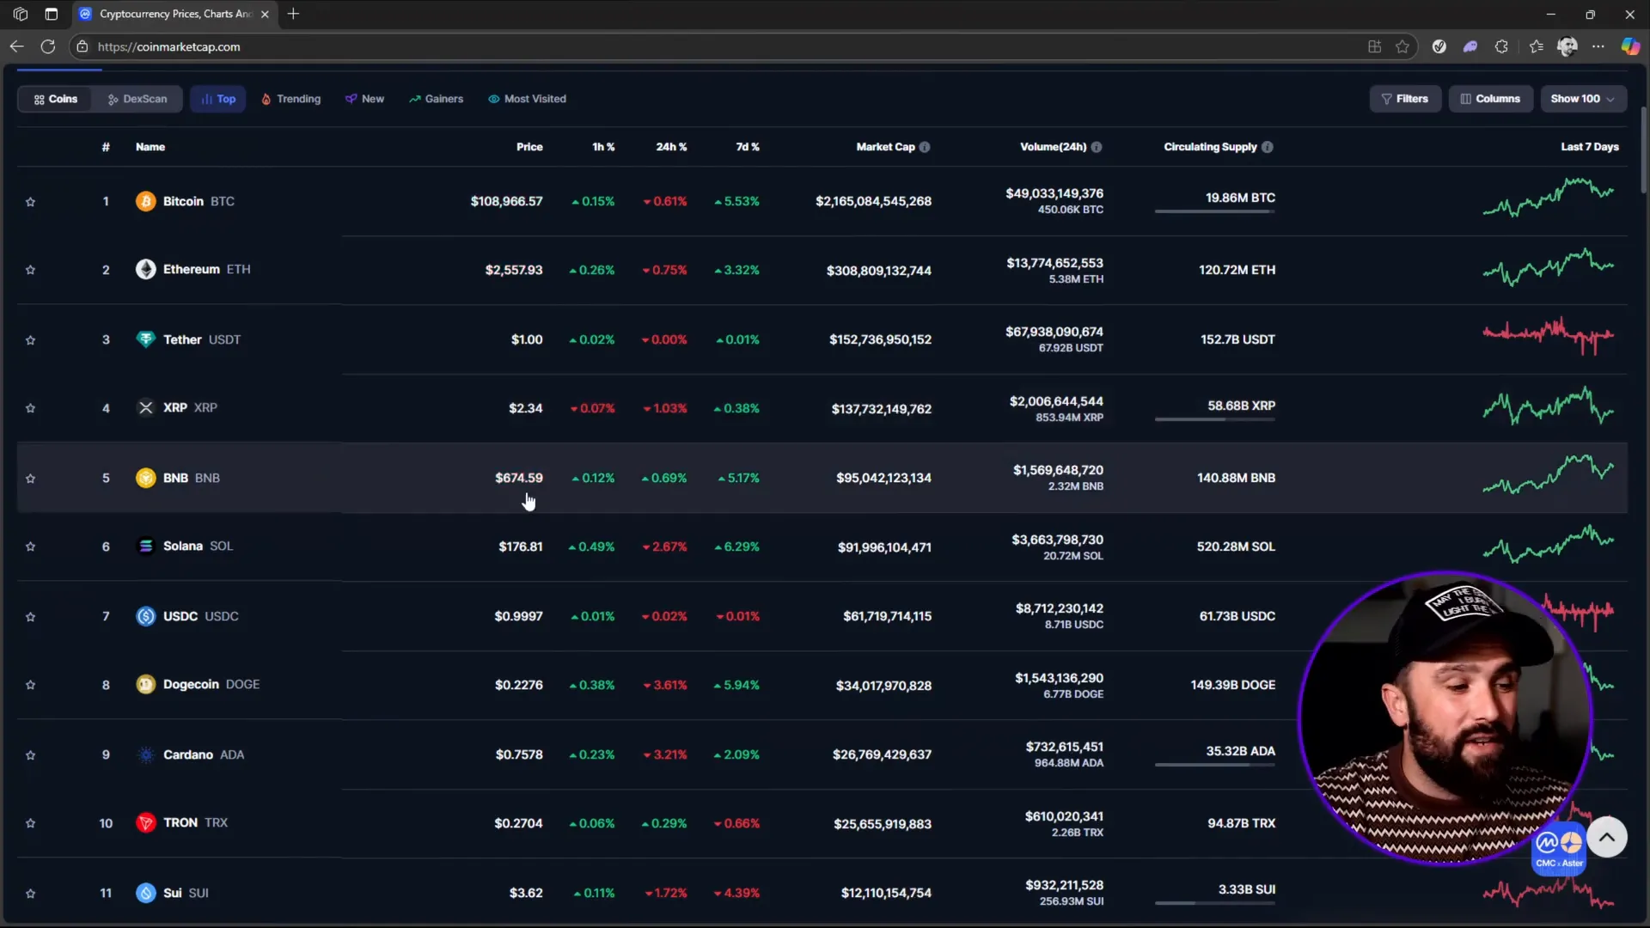
Task: Sort by the 1h % column header
Action: point(603,147)
